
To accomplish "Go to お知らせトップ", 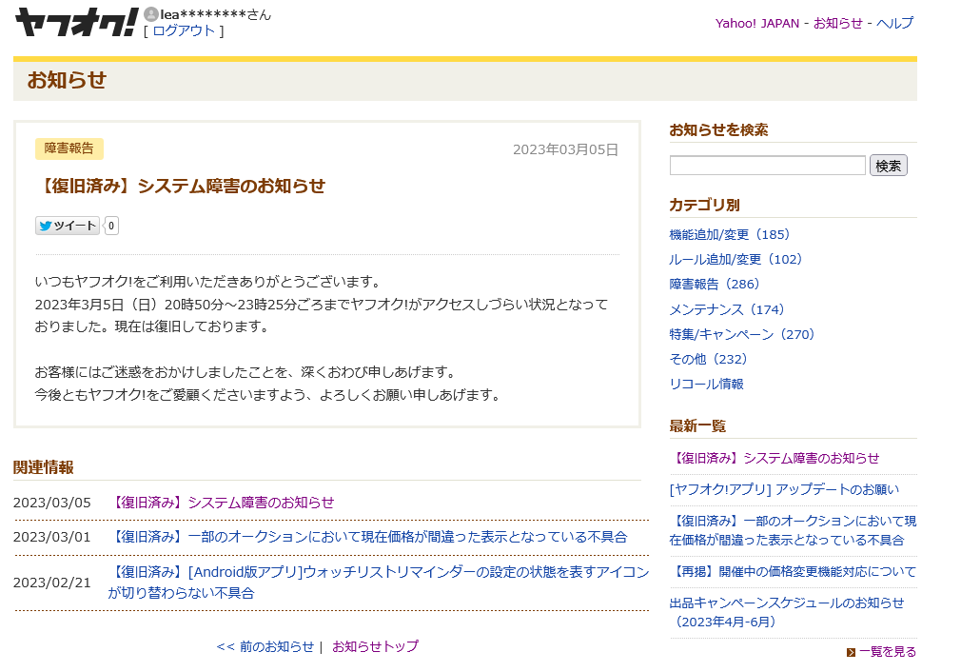I will click(375, 646).
